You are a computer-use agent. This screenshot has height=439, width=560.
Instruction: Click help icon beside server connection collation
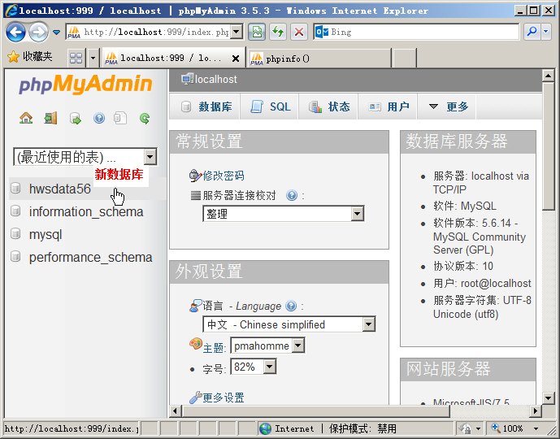292,195
